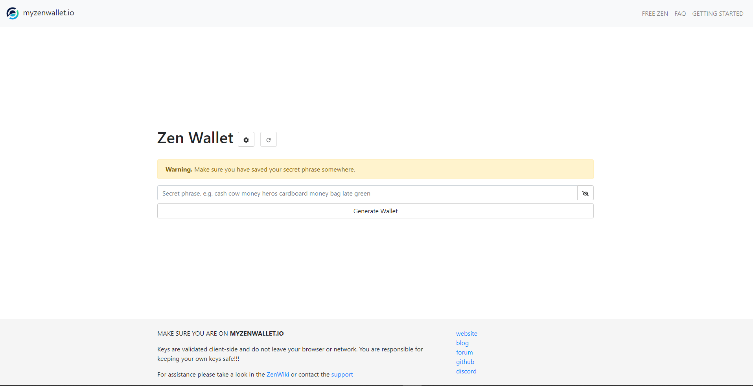Open the ZenWiki link
The image size is (753, 386).
pyautogui.click(x=278, y=375)
